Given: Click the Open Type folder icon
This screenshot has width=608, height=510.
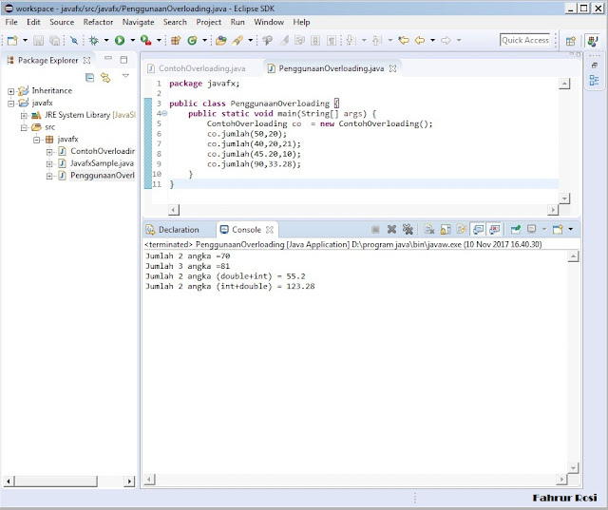Looking at the screenshot, I should click(221, 40).
